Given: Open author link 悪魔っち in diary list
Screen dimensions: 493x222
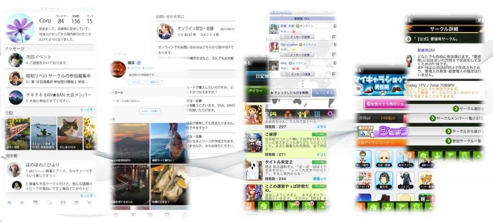Looking at the screenshot, I should tap(320, 179).
